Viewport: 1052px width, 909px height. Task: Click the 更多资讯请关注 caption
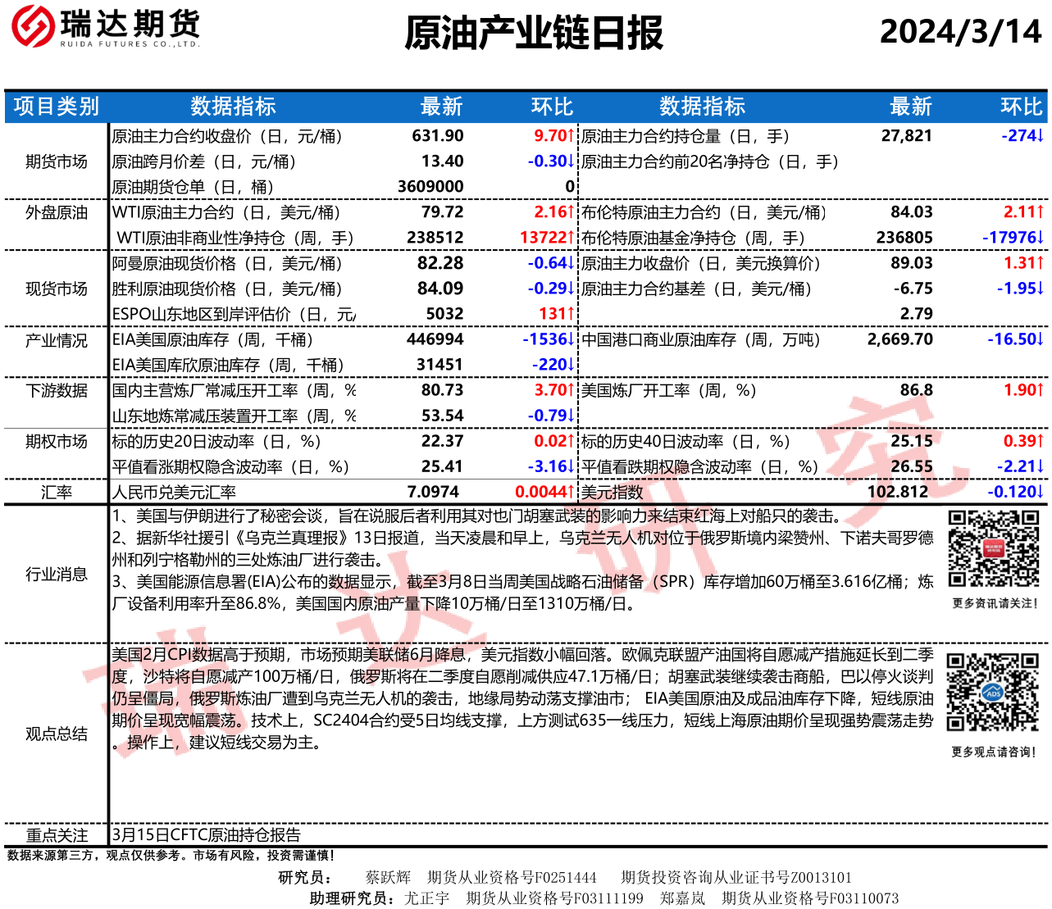(994, 603)
